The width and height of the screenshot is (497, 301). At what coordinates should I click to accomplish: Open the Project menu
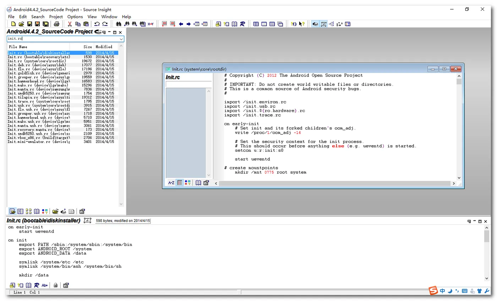point(56,17)
